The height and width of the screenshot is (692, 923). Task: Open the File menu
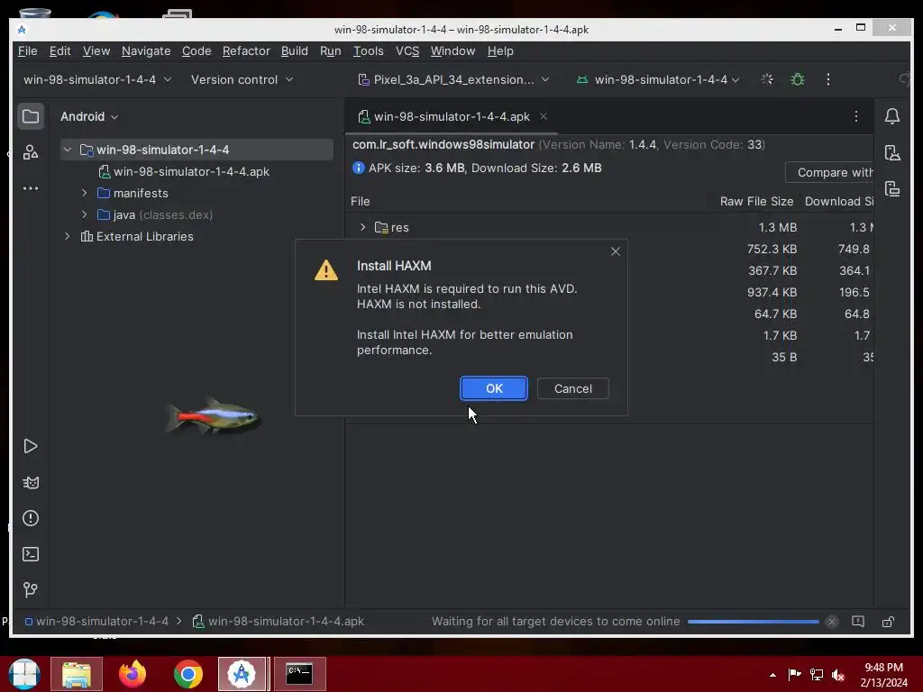coord(27,51)
